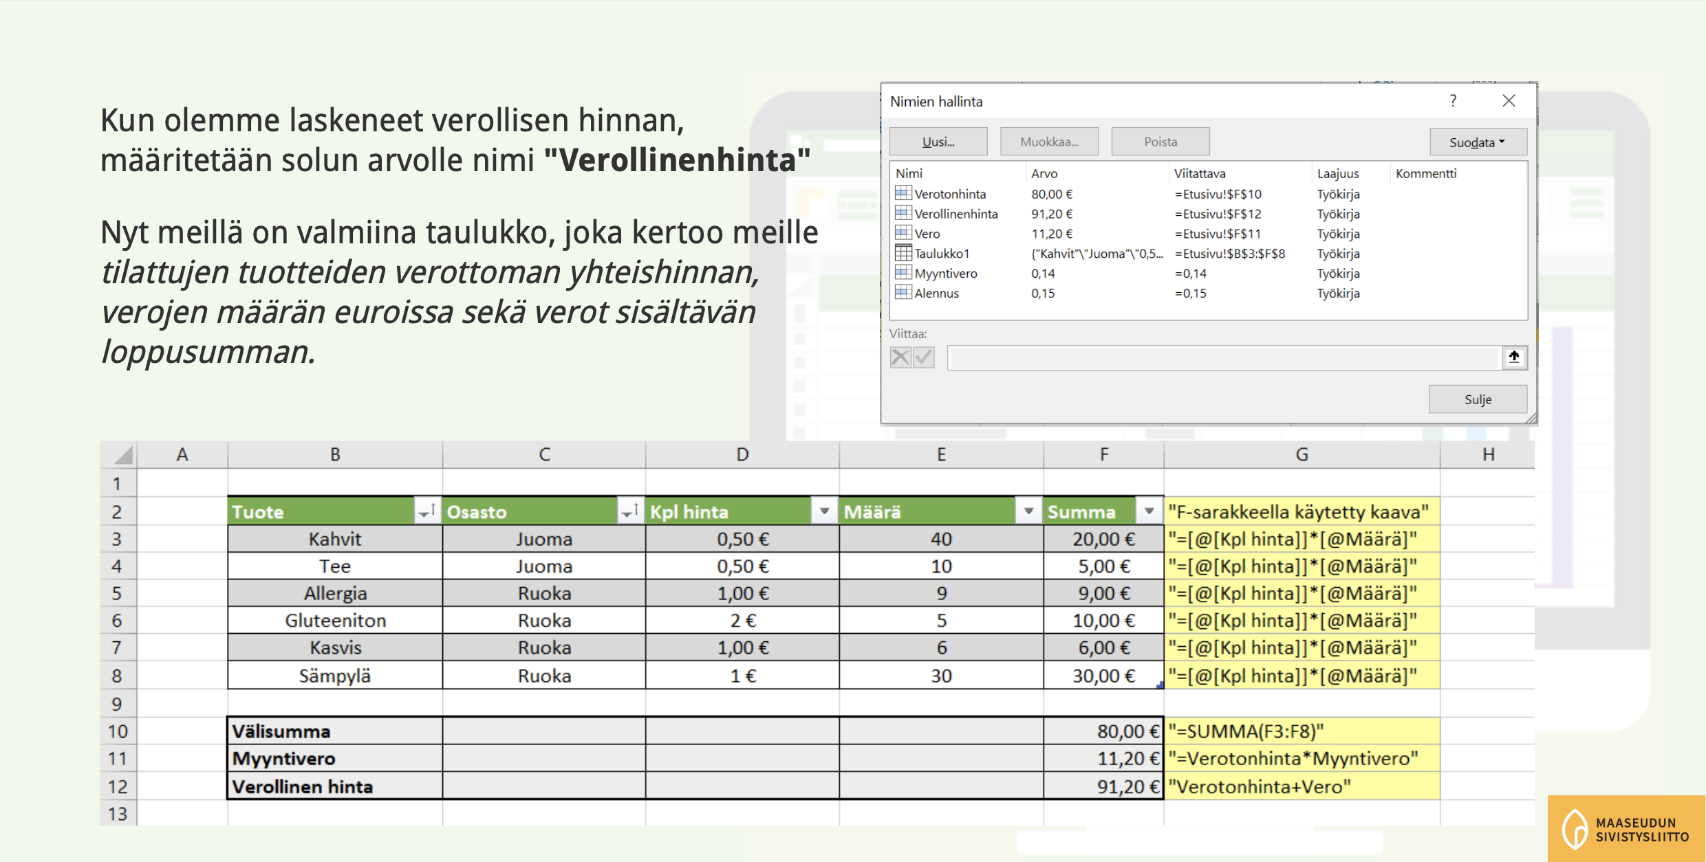Viewport: 1706px width, 862px height.
Task: Click the Gluteeniton cell
Action: pos(335,621)
